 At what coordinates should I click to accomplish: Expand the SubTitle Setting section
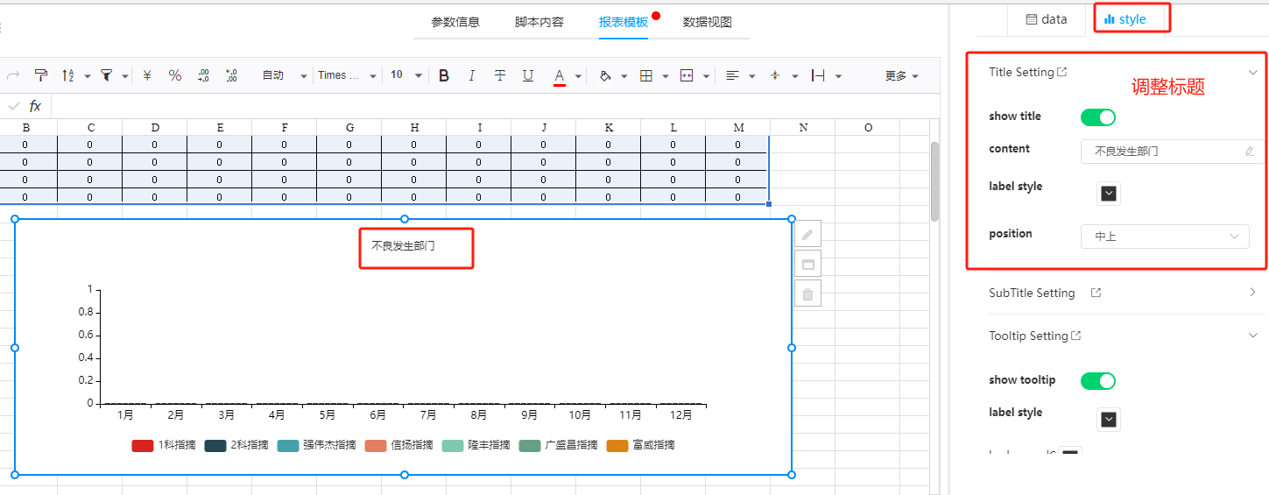coord(1252,293)
